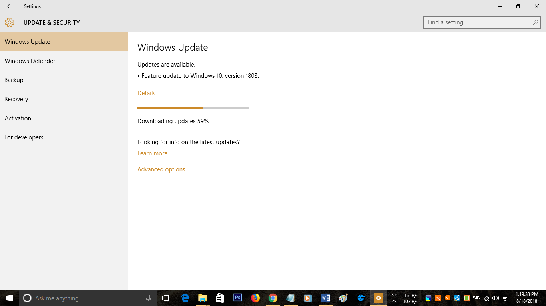Click the 'Downloading updates 59%' status text
The height and width of the screenshot is (306, 546).
173,121
